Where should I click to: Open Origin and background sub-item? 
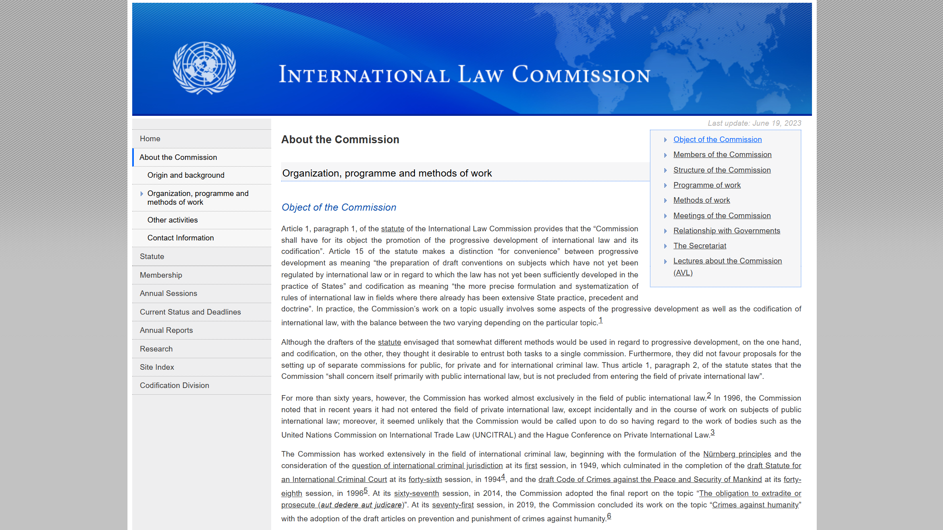[185, 175]
